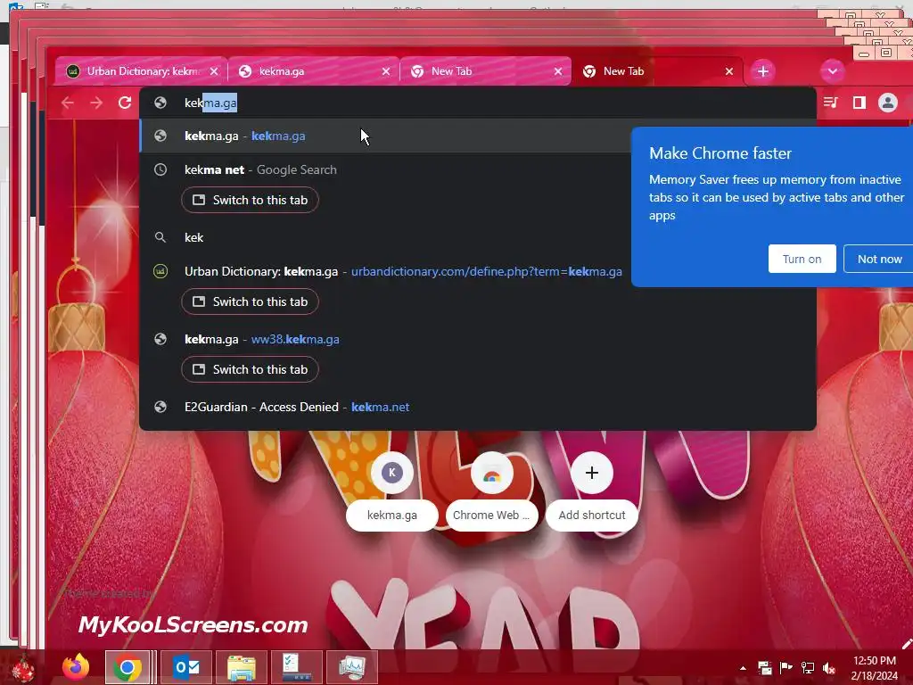913x685 pixels.
Task: Close the Urban Dictionary tab
Action: pos(214,71)
